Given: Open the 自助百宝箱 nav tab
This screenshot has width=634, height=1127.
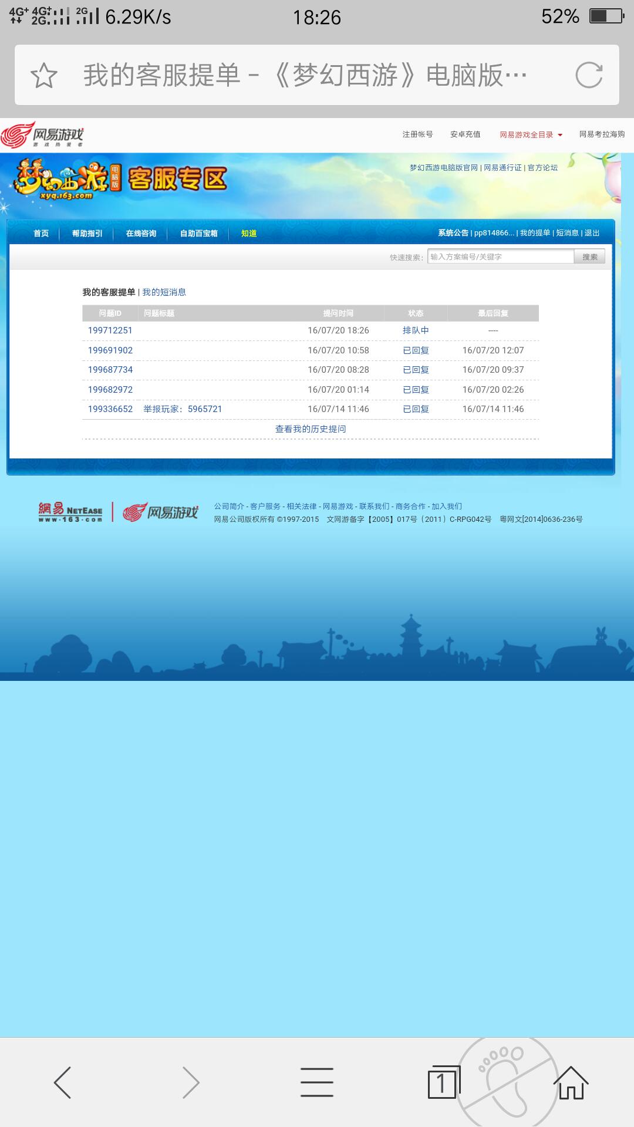Looking at the screenshot, I should pyautogui.click(x=199, y=234).
